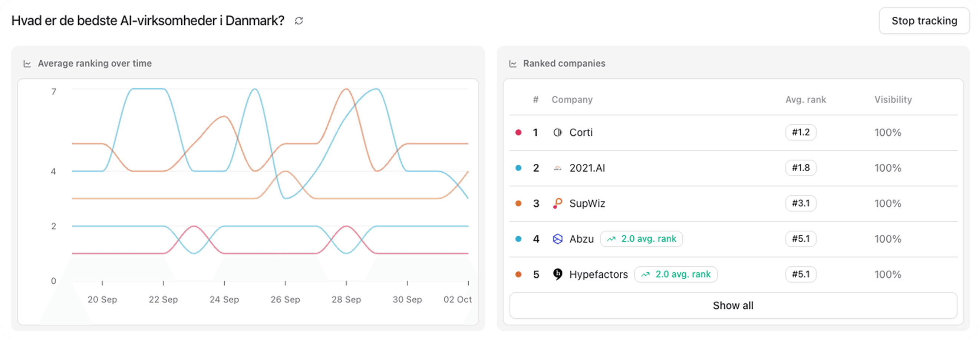Click the Abzu company logo icon
This screenshot has width=979, height=338.
pos(557,239)
